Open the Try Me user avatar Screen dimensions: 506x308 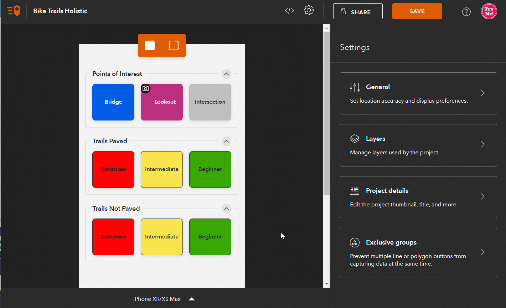coord(489,11)
